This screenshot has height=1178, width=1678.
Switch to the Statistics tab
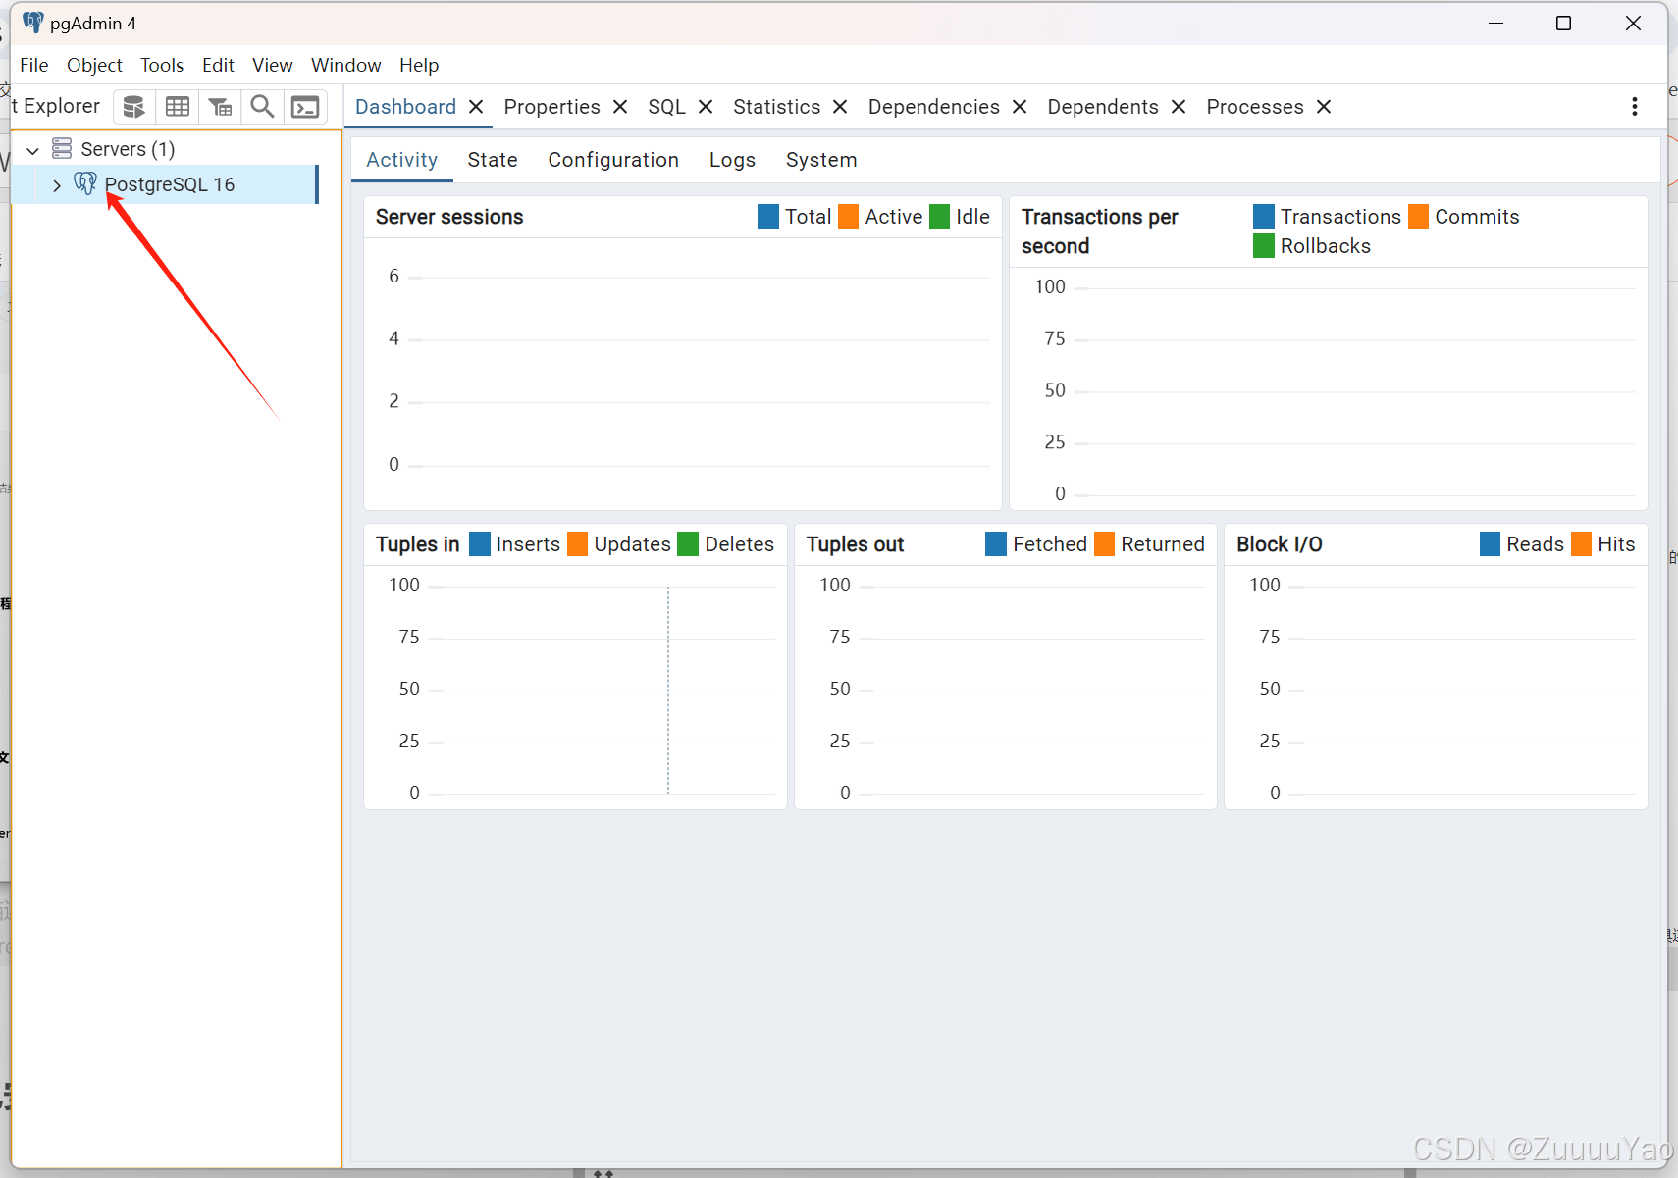coord(776,107)
